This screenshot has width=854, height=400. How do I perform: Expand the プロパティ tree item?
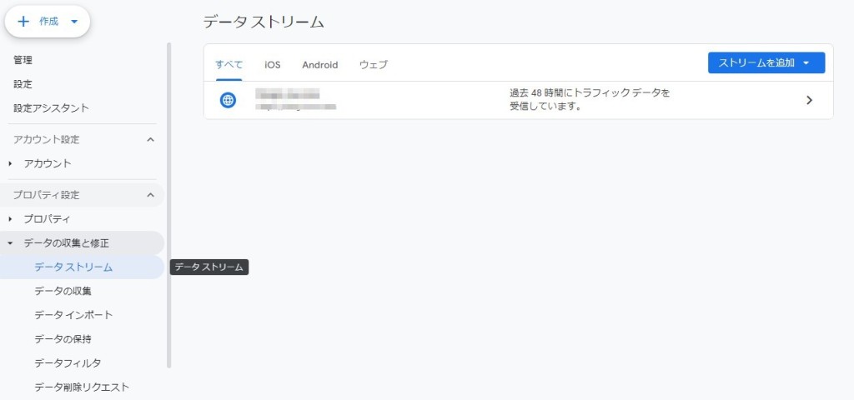[10, 218]
